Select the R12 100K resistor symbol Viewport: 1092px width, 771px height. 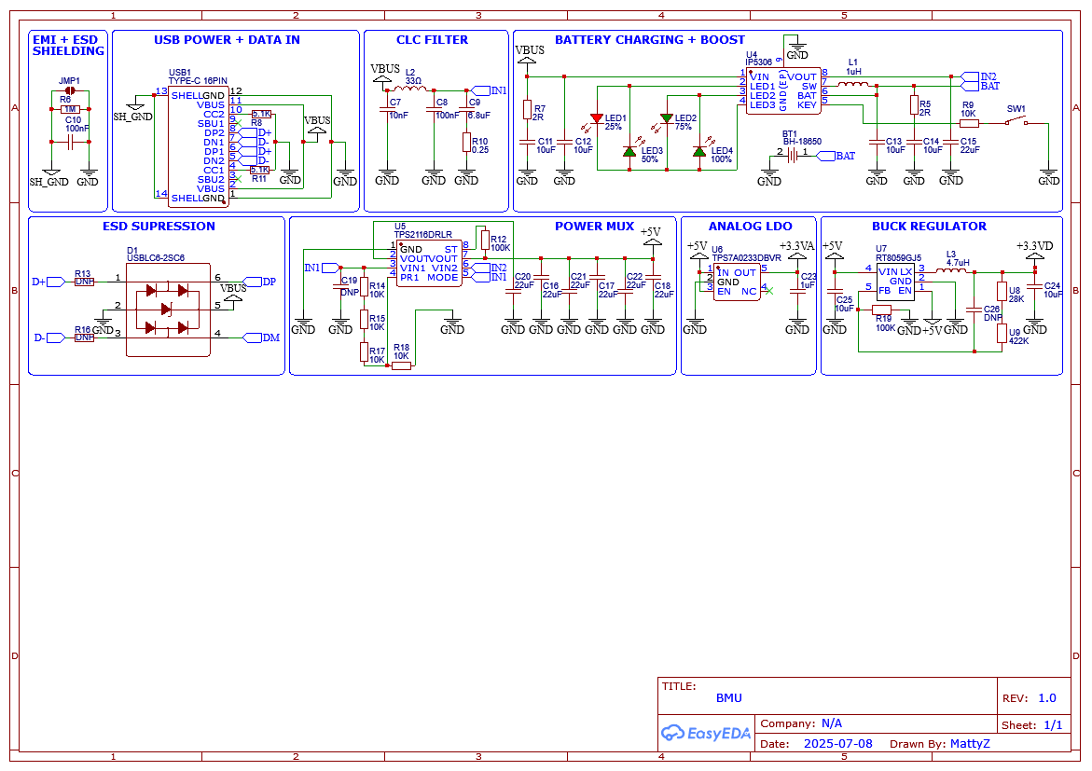click(x=485, y=240)
